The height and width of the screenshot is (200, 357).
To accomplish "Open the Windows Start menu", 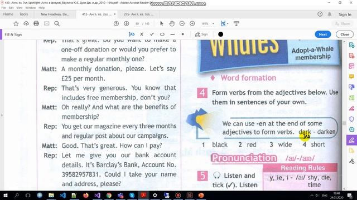I will pyautogui.click(x=6, y=195).
